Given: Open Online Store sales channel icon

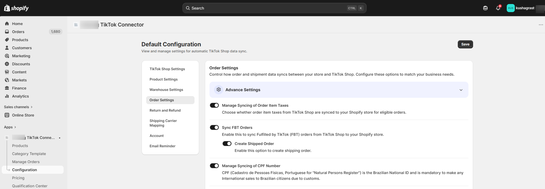Looking at the screenshot, I should [7, 115].
